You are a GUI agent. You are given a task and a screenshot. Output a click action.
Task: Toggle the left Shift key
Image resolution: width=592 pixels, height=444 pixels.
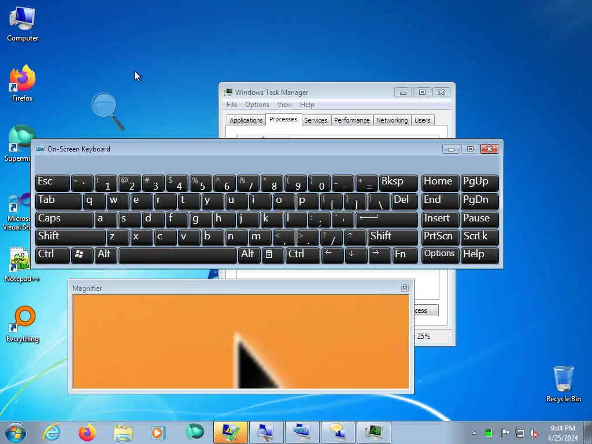tap(70, 238)
